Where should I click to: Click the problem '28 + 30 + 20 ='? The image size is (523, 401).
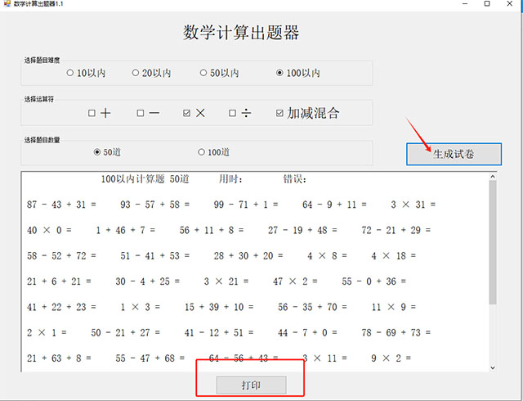coord(248,256)
